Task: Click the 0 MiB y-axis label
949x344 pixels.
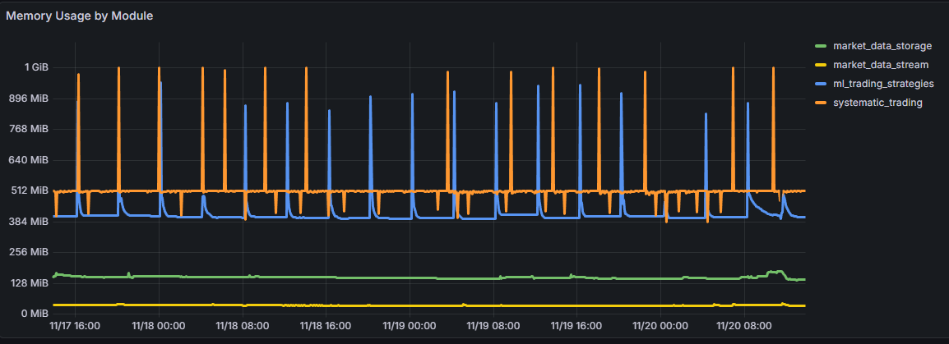Action: pos(36,314)
